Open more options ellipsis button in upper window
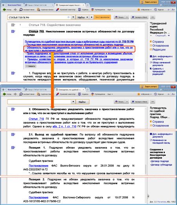The height and width of the screenshot is (205, 177). point(153,17)
